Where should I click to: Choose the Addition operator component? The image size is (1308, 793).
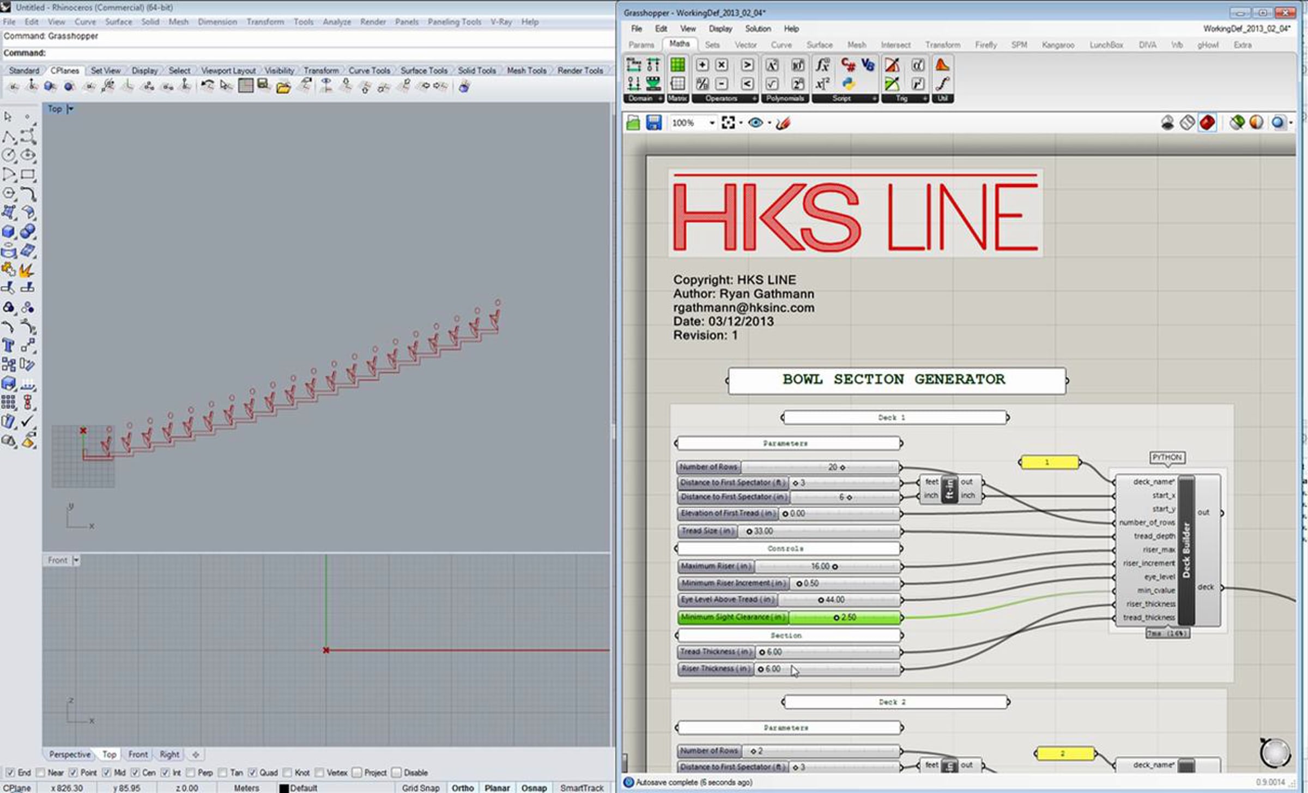702,65
